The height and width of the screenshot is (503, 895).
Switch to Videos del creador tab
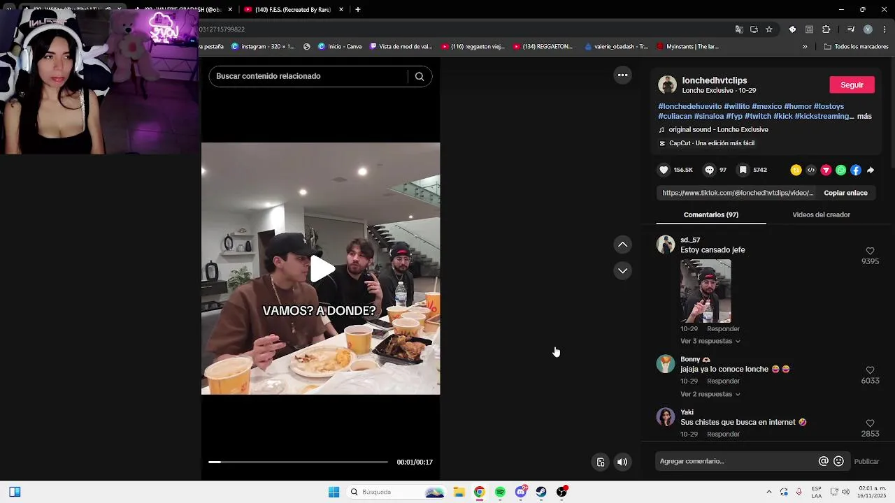821,214
